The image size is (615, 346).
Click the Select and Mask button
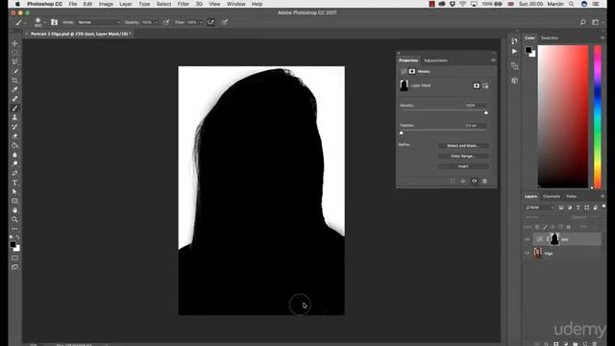(x=463, y=145)
